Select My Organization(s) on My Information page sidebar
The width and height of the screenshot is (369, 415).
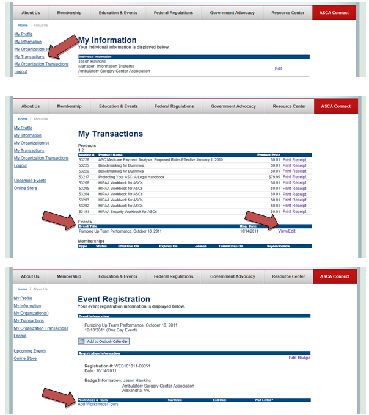32,49
